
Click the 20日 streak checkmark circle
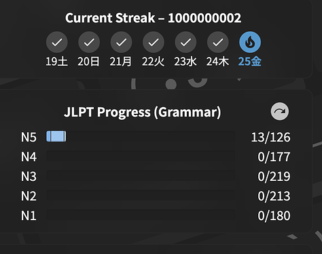click(89, 42)
